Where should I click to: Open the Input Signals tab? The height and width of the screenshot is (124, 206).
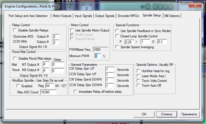pos(83,16)
